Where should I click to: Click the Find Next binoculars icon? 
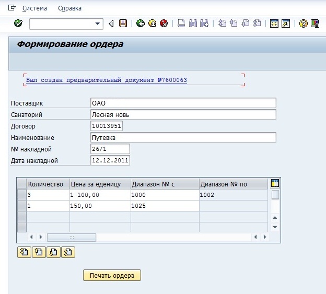[x=204, y=23]
